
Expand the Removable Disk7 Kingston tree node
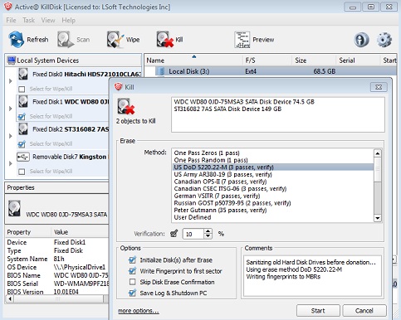(x=11, y=163)
